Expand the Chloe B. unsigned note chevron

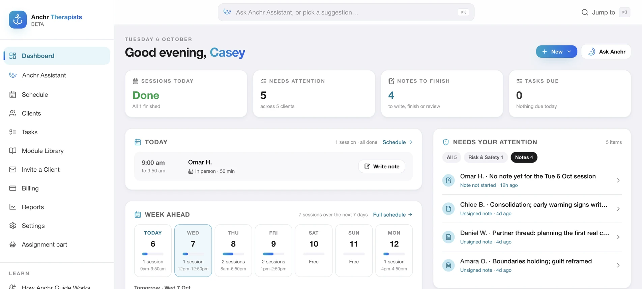pos(618,209)
